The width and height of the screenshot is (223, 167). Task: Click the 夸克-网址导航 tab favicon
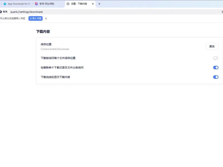[37, 4]
